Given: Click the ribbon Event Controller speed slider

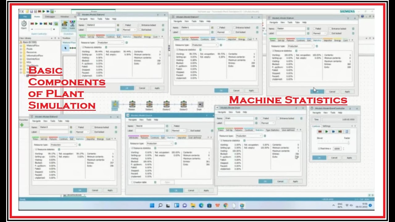Looking at the screenshot, I should coord(43,29).
